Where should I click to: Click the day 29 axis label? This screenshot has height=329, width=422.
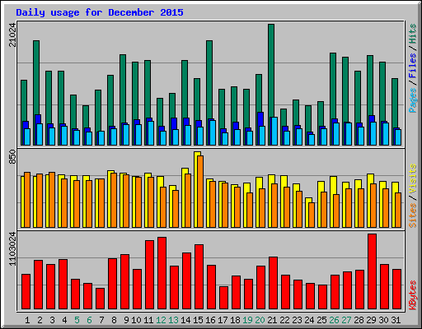pos(371,320)
